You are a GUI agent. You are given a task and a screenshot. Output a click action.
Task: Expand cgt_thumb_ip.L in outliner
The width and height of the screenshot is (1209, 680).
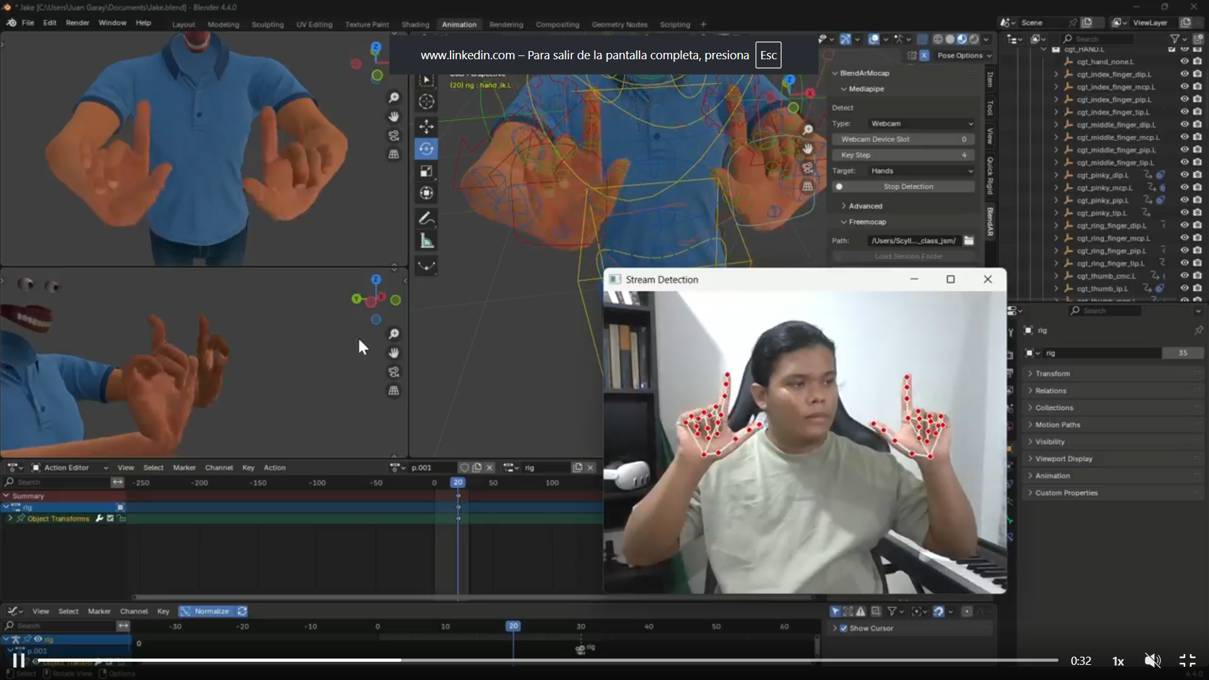pyautogui.click(x=1056, y=289)
